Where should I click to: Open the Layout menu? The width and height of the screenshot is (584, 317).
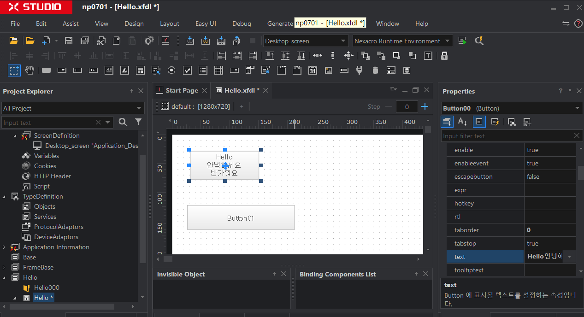point(170,23)
